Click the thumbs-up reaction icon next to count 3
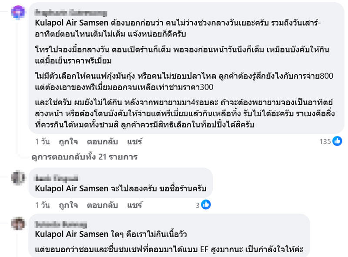Screen dimensions: 348x257 pos(205,205)
